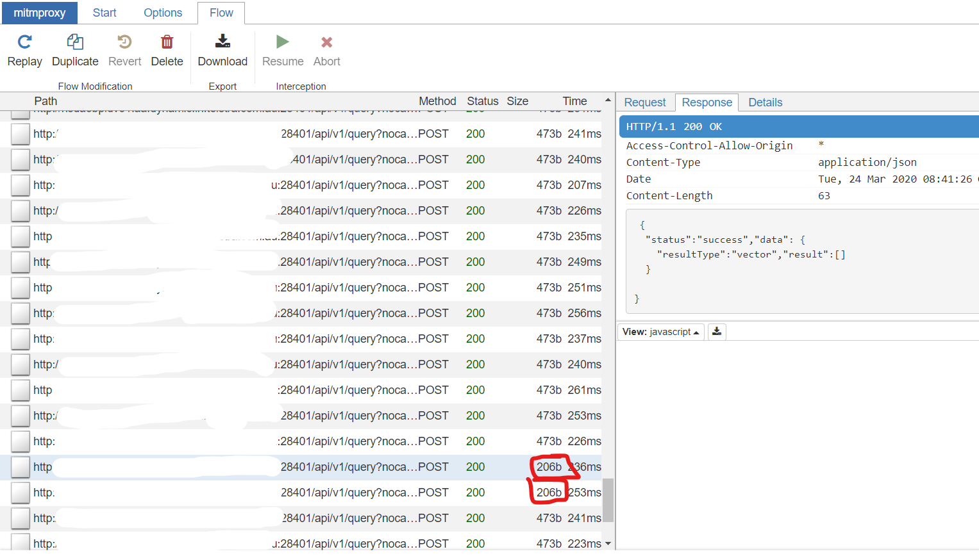Click the icon of the 237ms flow

(x=21, y=339)
